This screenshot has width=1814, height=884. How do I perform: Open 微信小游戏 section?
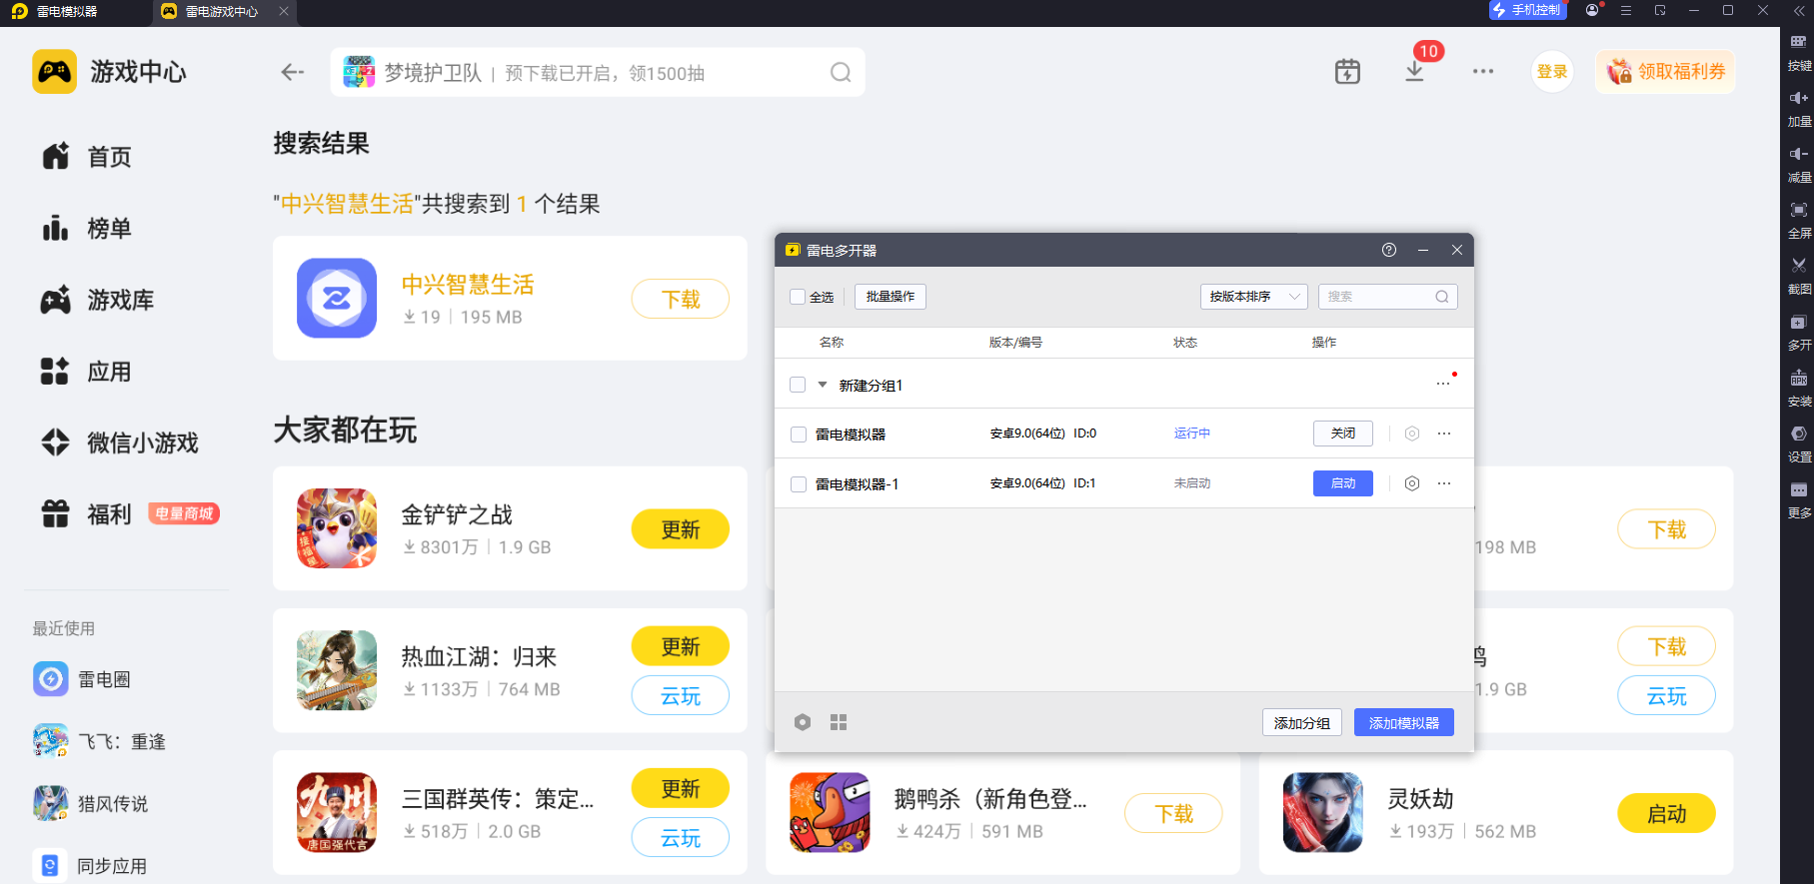(120, 442)
